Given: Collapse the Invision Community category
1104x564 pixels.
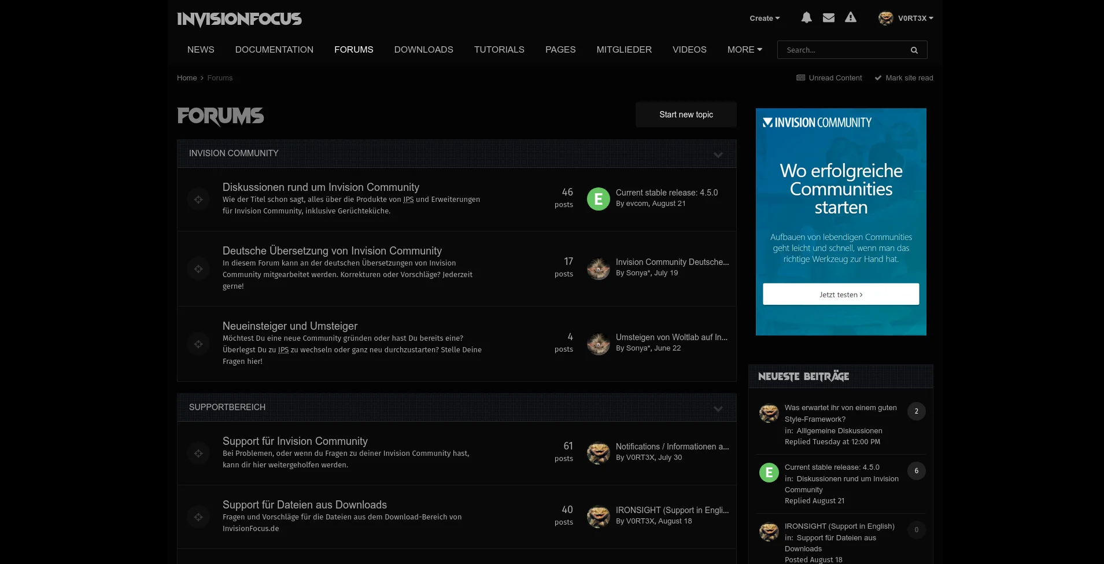Looking at the screenshot, I should pos(718,154).
